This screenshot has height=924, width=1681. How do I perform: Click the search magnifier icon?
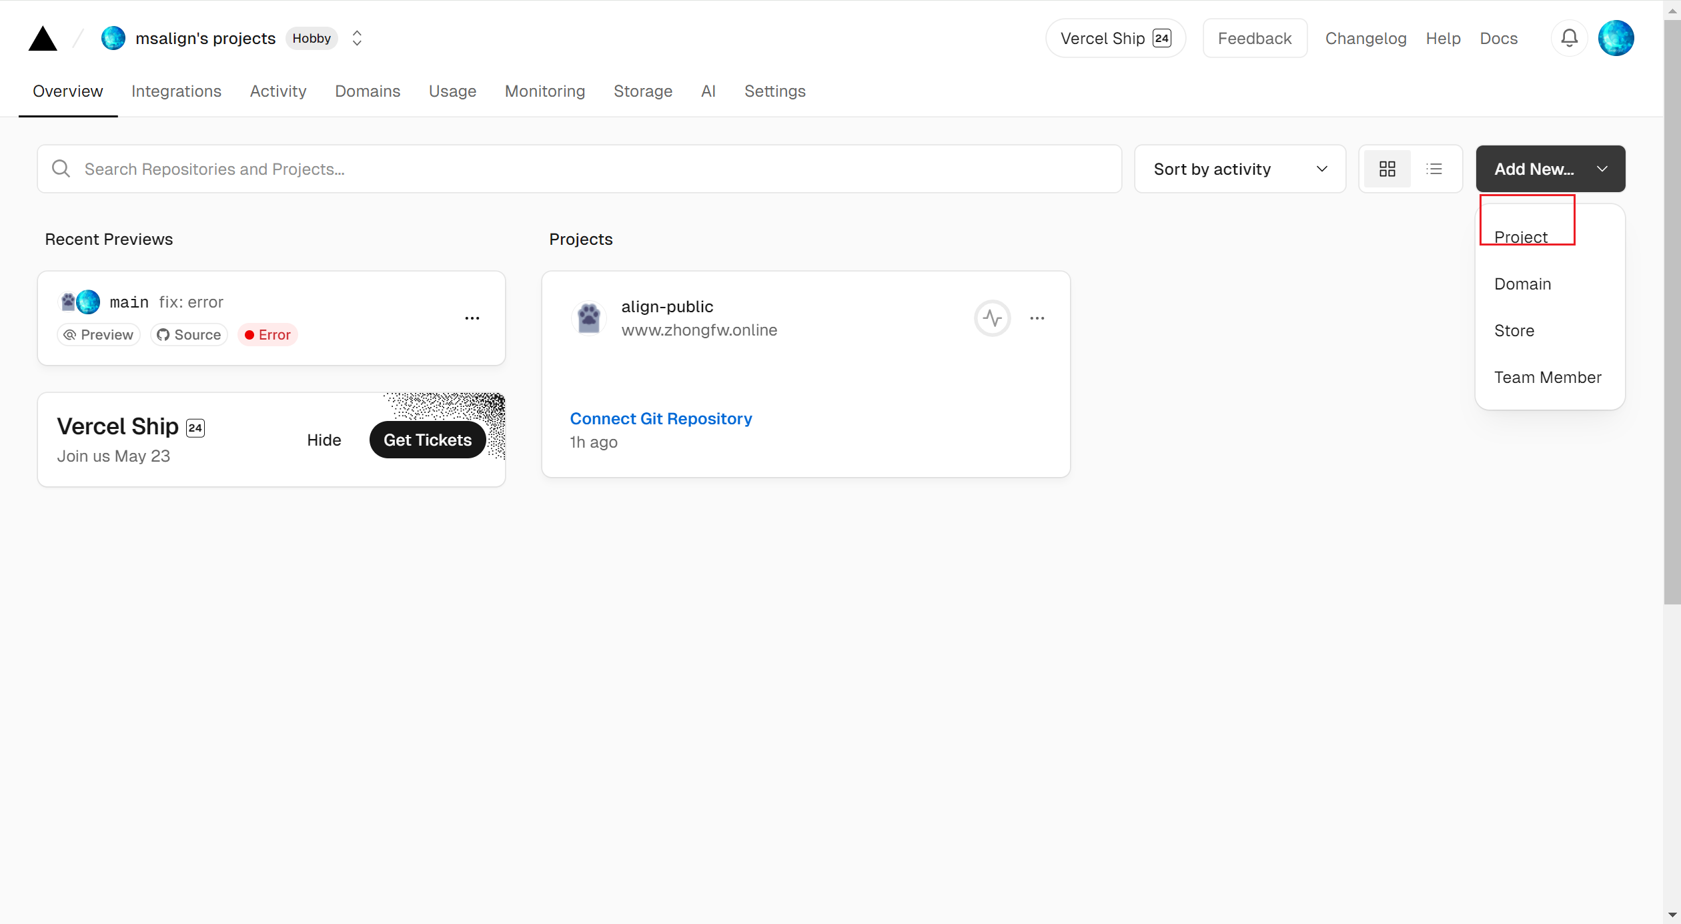61,169
